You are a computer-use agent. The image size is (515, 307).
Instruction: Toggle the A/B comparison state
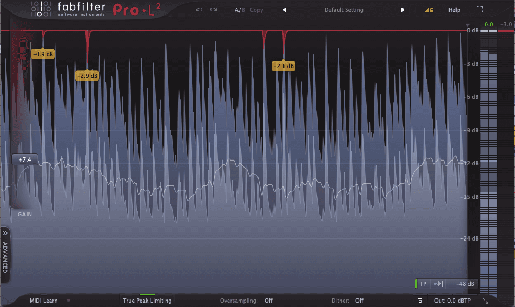(x=240, y=10)
